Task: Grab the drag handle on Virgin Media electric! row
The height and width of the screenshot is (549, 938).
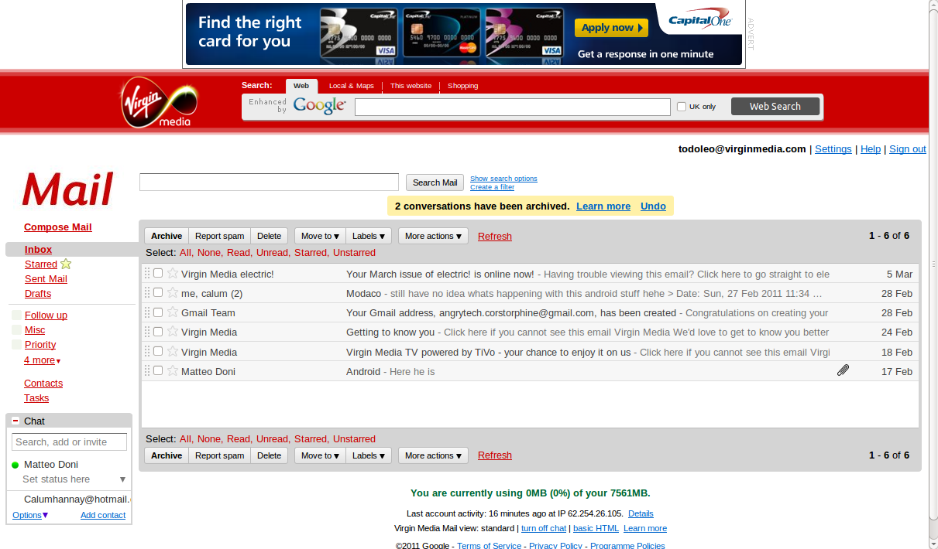Action: click(146, 274)
